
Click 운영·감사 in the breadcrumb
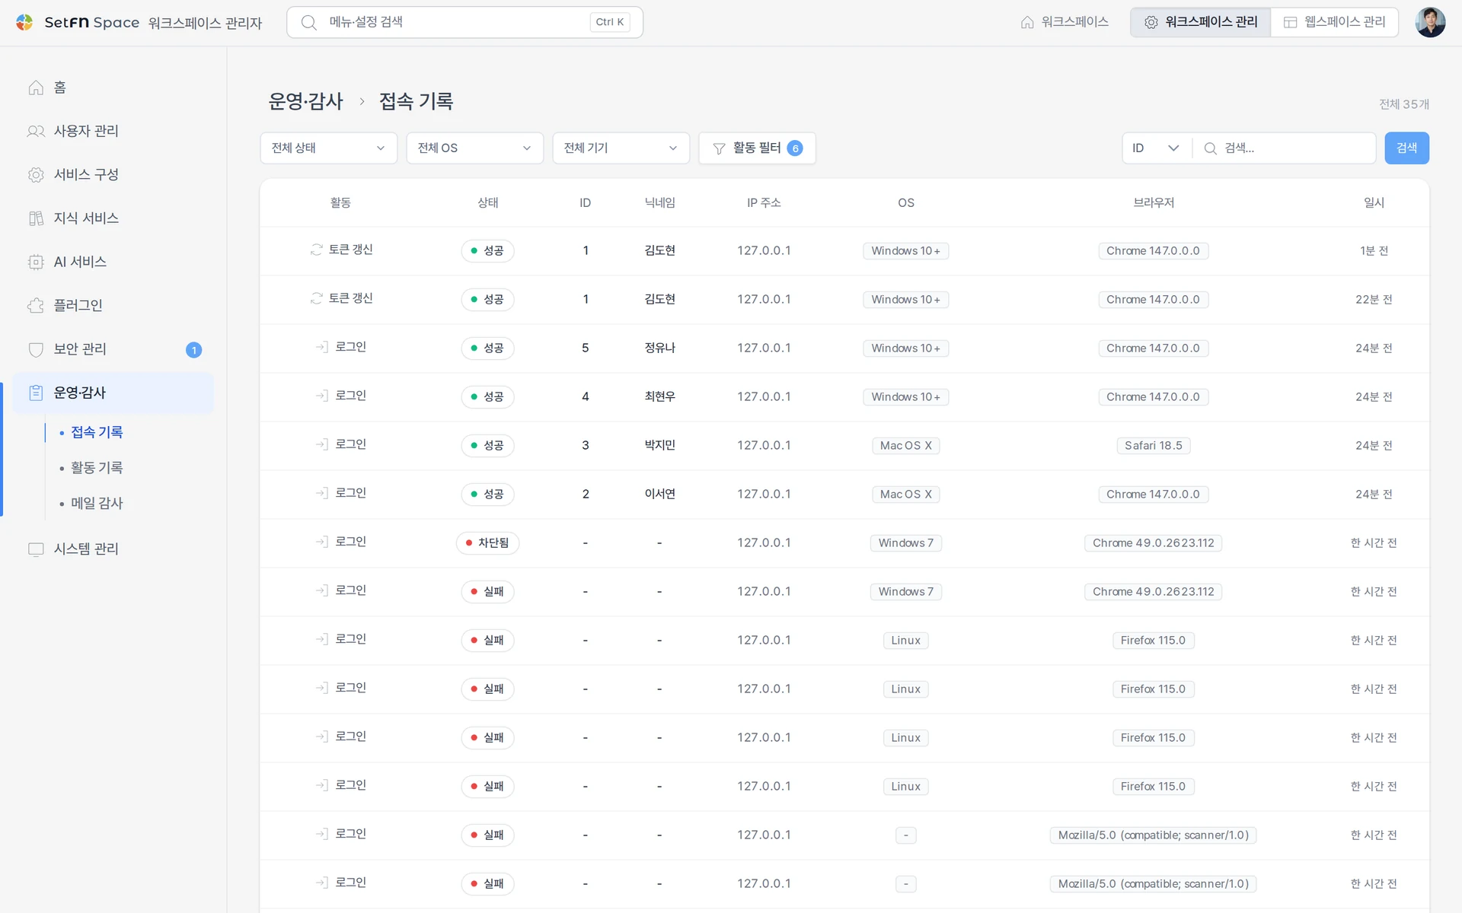(x=306, y=101)
